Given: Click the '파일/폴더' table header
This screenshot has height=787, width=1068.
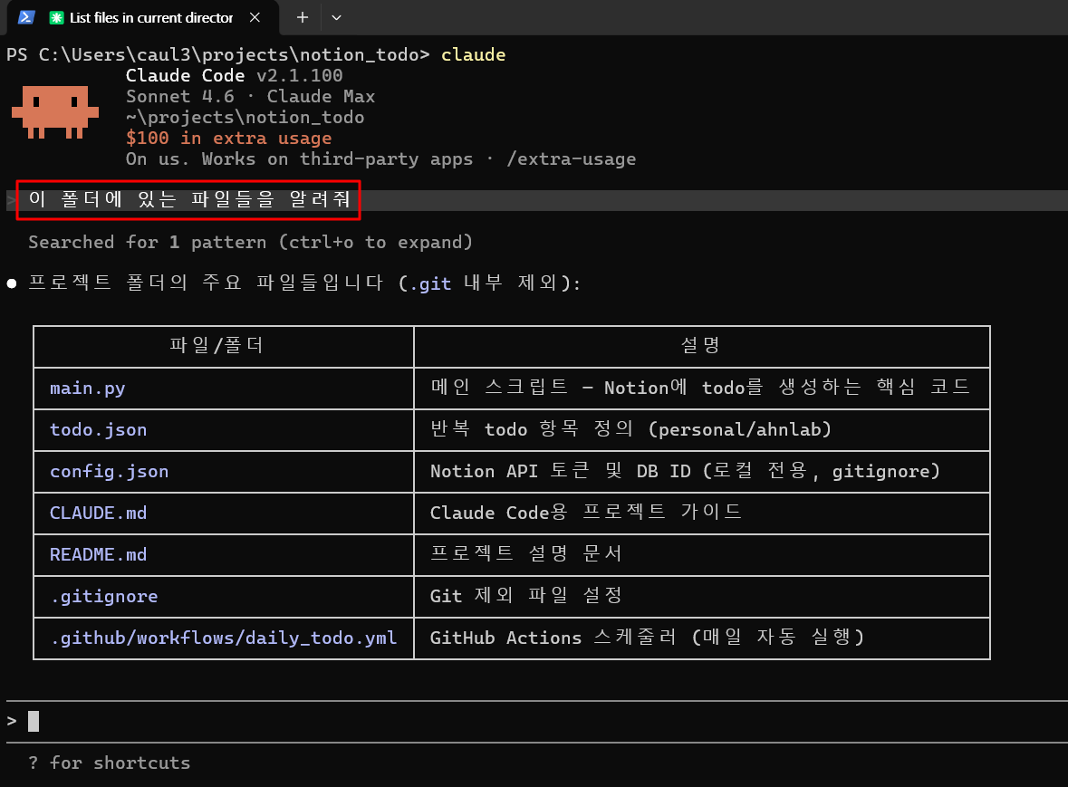Looking at the screenshot, I should click(216, 346).
